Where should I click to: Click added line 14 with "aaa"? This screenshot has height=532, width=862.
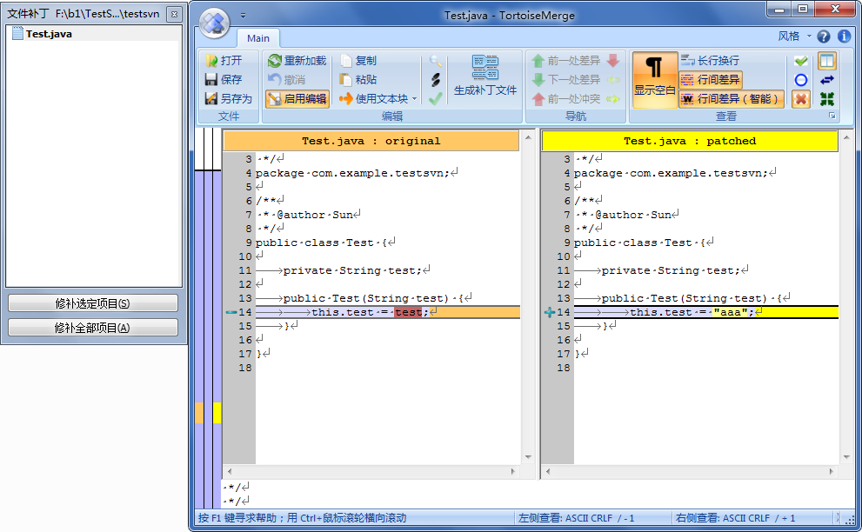point(706,312)
